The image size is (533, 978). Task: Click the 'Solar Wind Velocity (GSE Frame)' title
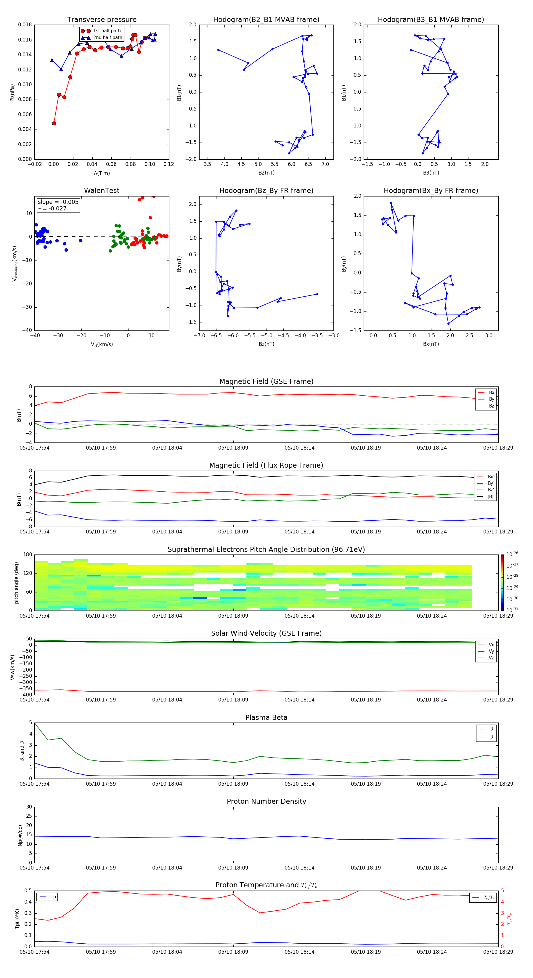[266, 634]
